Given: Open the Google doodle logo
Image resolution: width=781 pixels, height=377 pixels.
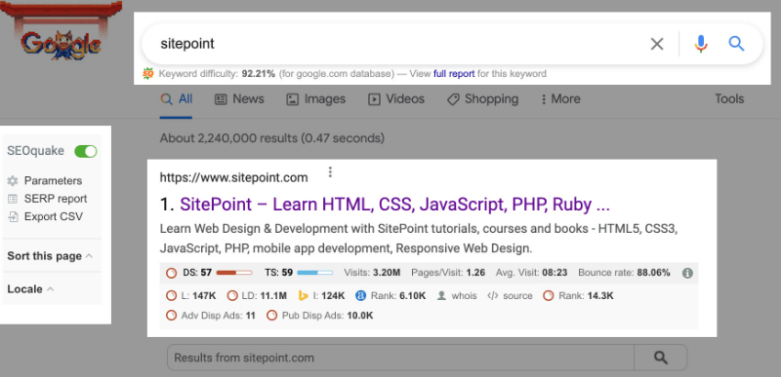Looking at the screenshot, I should [x=62, y=31].
